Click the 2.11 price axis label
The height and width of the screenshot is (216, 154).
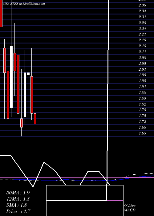pyautogui.click(x=142, y=52)
